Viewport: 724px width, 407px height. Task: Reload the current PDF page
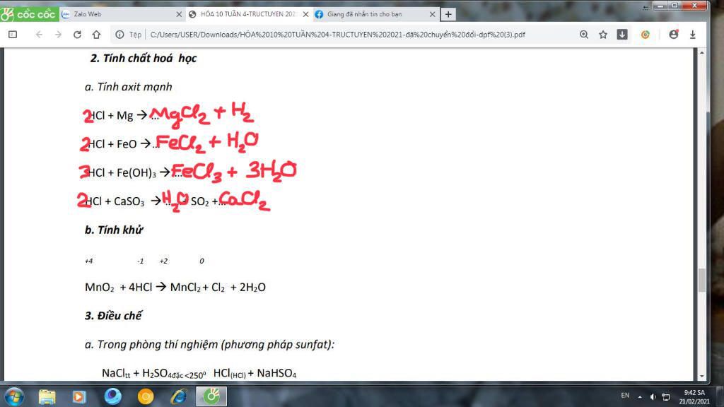tap(77, 35)
